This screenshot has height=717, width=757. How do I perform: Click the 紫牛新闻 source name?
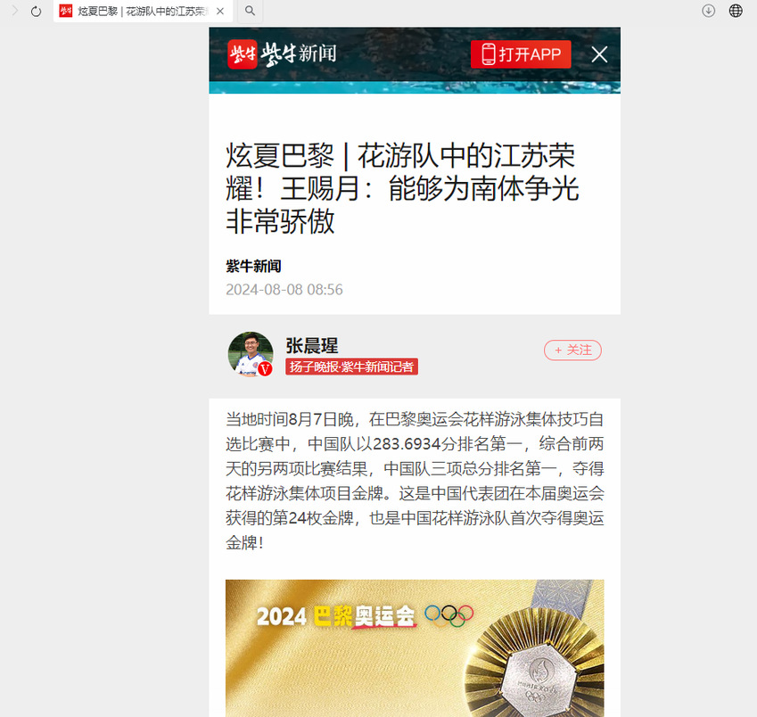click(x=253, y=266)
